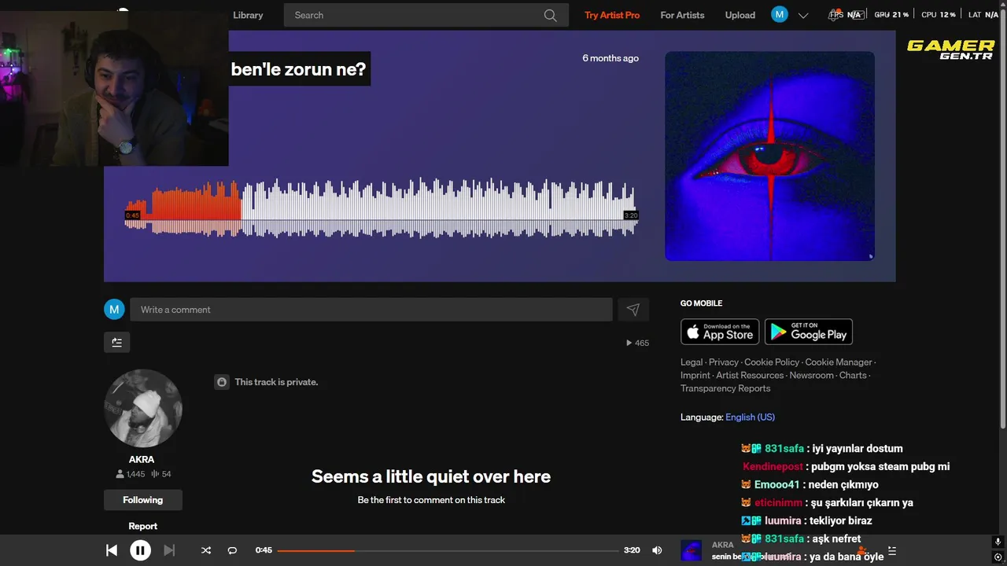
Task: Click the lock icon beside track is private
Action: point(222,382)
